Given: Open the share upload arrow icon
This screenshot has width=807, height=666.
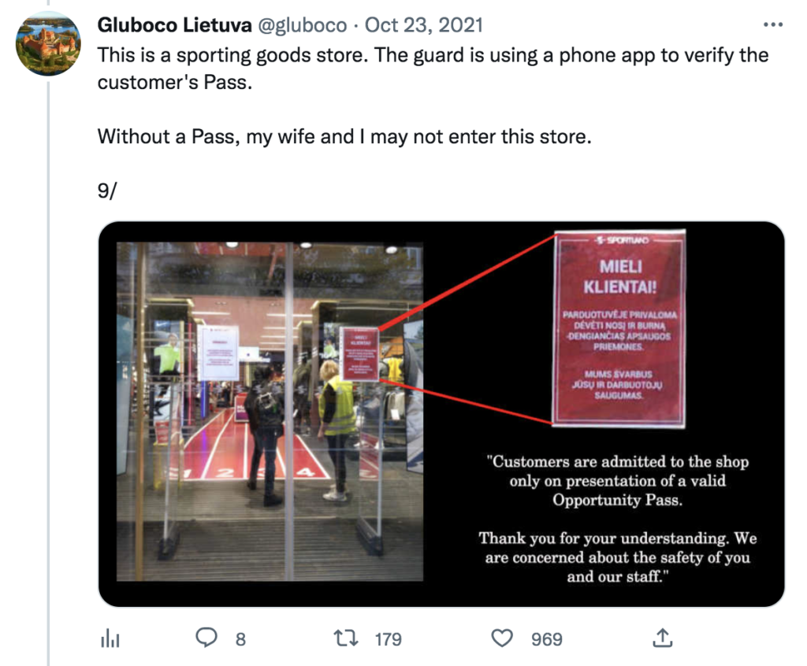Looking at the screenshot, I should click(x=662, y=638).
